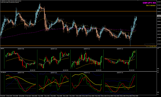Click the current price tag on the price scale
The width and height of the screenshot is (161, 97).
pos(159,16)
